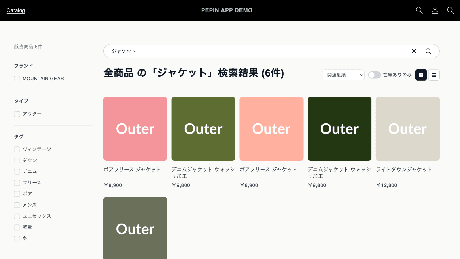Check the MOUNTAIN GEAR brand filter
This screenshot has width=460, height=259.
pos(17,79)
